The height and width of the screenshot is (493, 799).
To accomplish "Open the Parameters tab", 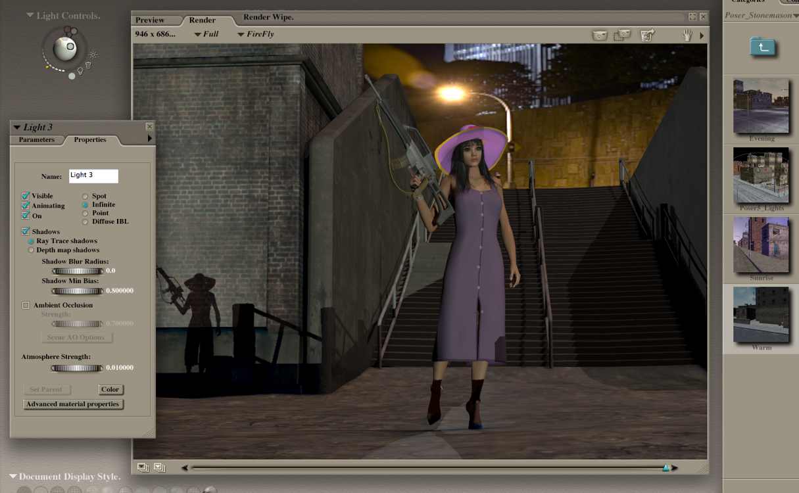I will pyautogui.click(x=37, y=140).
